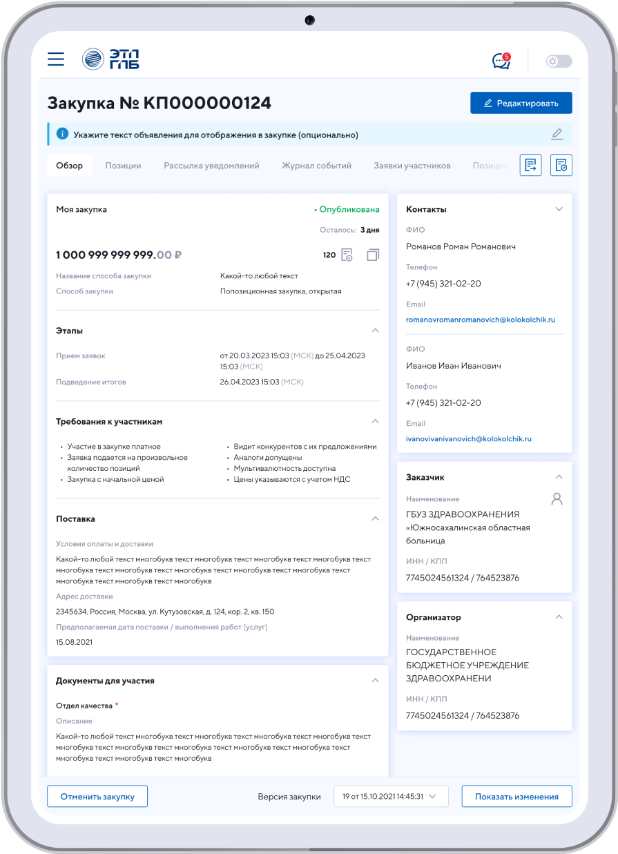
Task: Click the Романов Роман Романович name
Action: click(461, 246)
